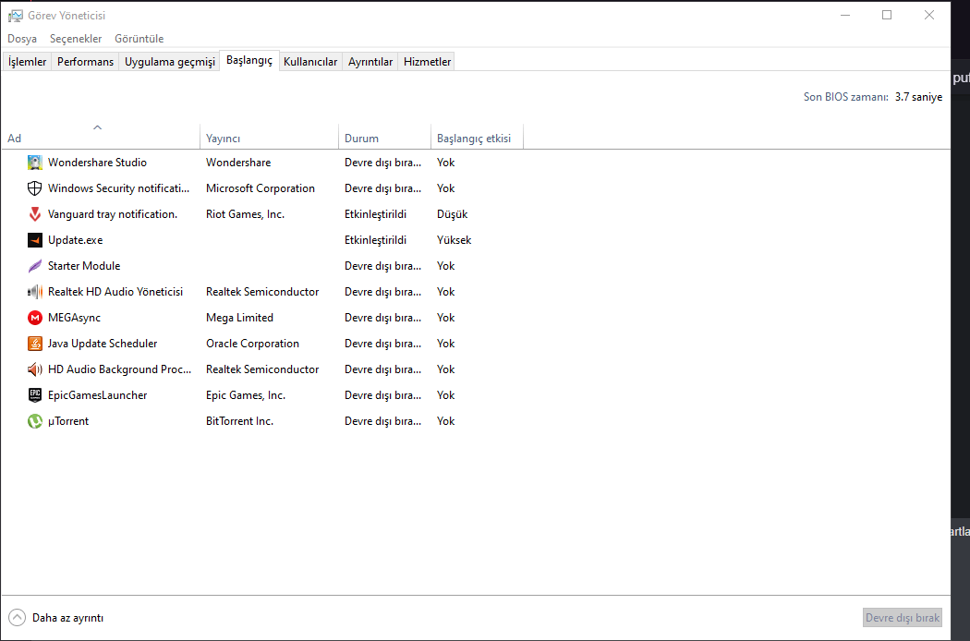Click the Görev Yöneticisi title bar icon
The height and width of the screenshot is (641, 970).
point(15,16)
